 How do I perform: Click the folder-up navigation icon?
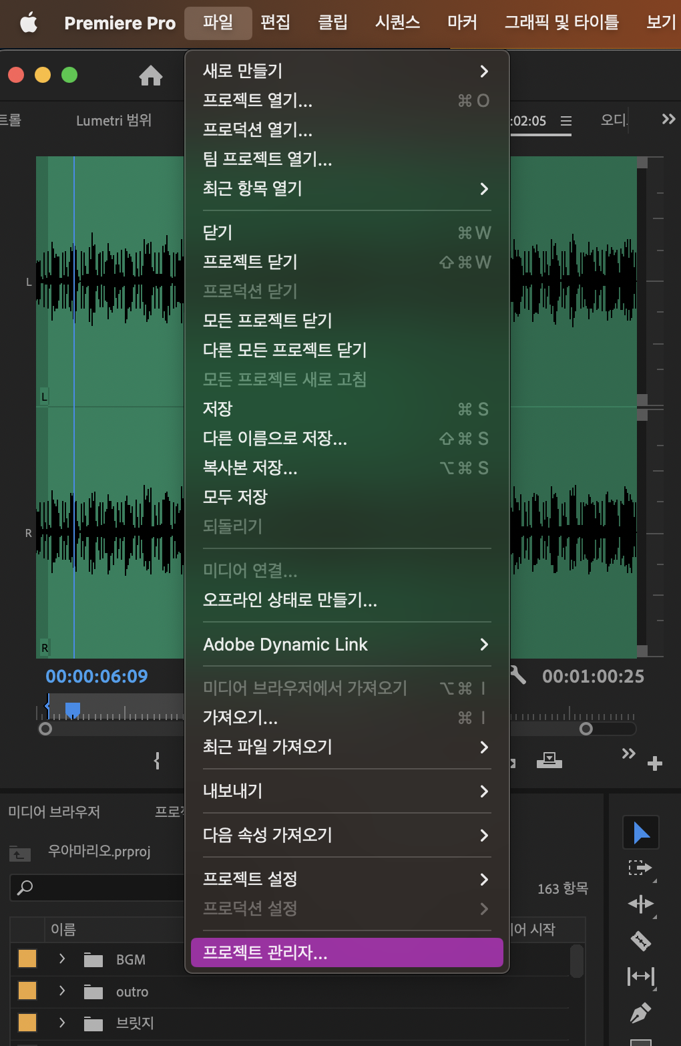click(20, 853)
